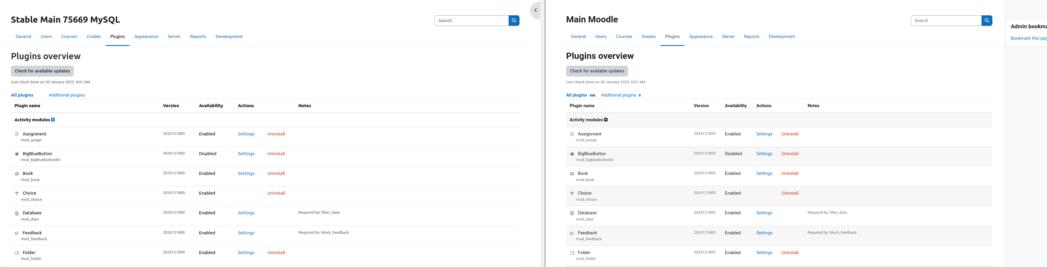
Task: Click search magnifier icon in Main Moodle page
Action: tap(987, 21)
